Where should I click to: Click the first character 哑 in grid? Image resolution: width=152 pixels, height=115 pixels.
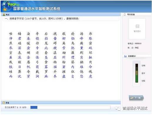coord(11,34)
